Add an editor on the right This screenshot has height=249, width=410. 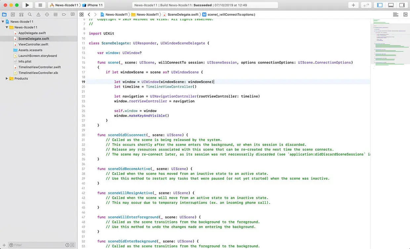pyautogui.click(x=405, y=15)
